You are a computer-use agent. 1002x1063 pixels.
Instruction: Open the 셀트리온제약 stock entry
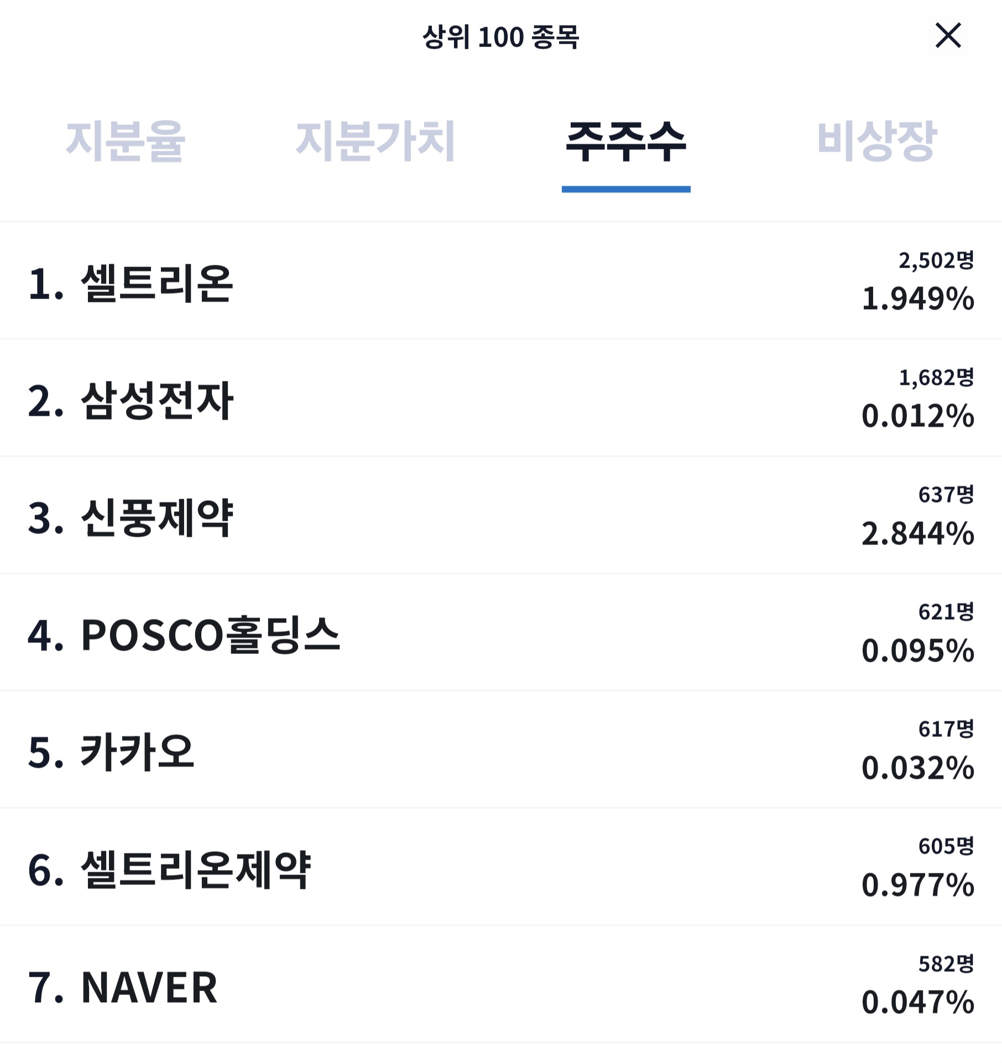[x=501, y=867]
